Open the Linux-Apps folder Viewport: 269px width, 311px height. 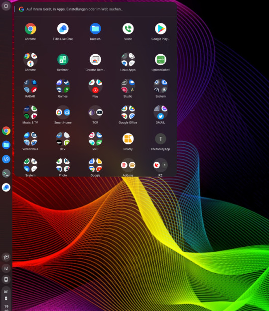click(128, 60)
